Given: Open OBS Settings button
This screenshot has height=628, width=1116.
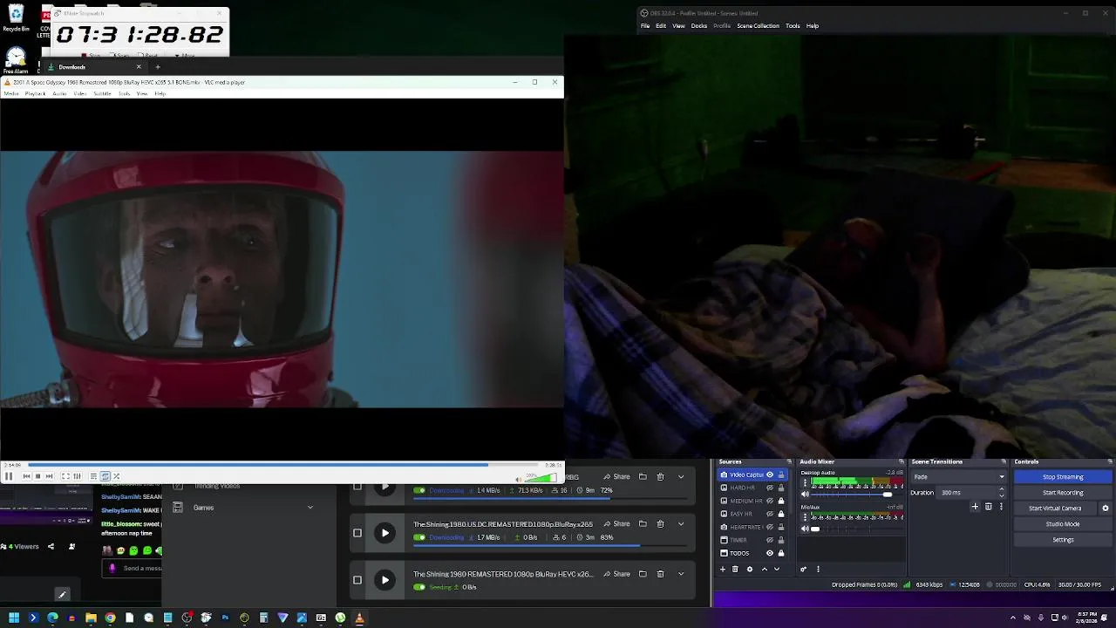Looking at the screenshot, I should tap(1063, 540).
